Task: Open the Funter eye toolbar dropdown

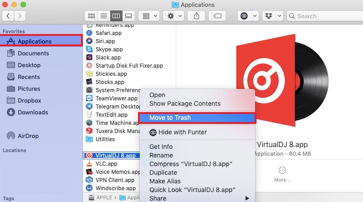Action: tap(248, 16)
